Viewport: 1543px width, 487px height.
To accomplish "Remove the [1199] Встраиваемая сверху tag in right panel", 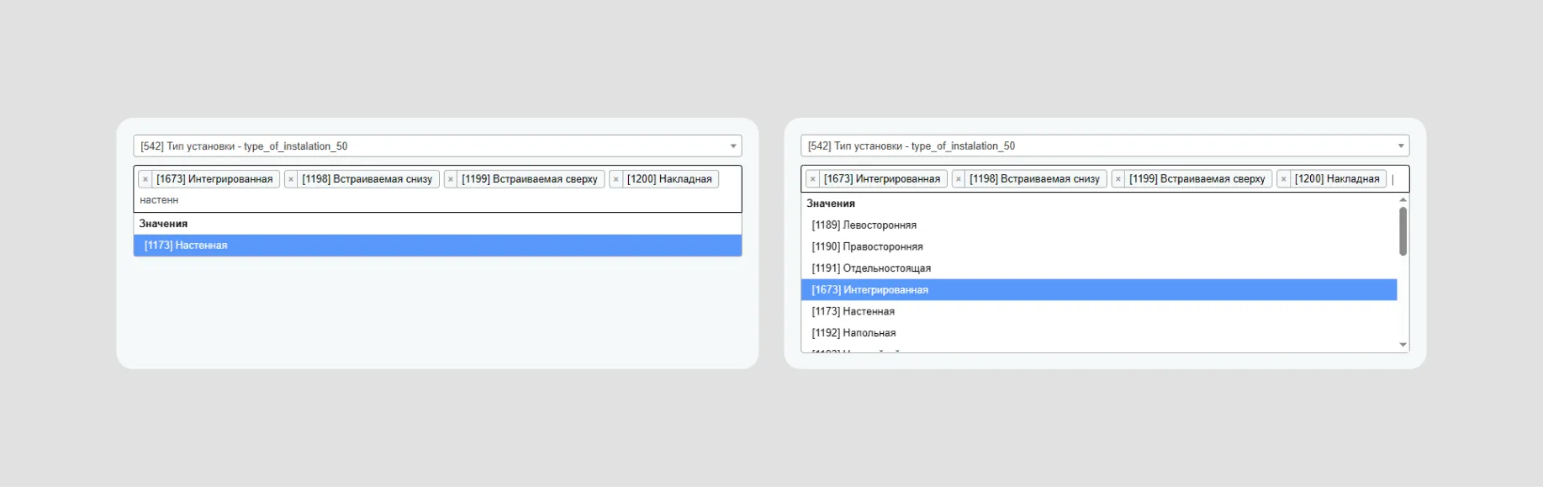I will [1118, 179].
